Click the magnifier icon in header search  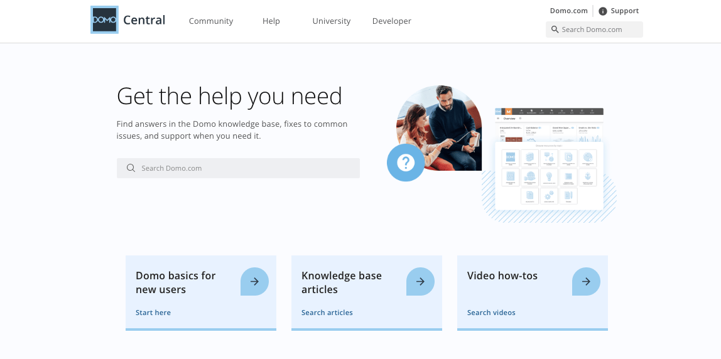pyautogui.click(x=554, y=29)
